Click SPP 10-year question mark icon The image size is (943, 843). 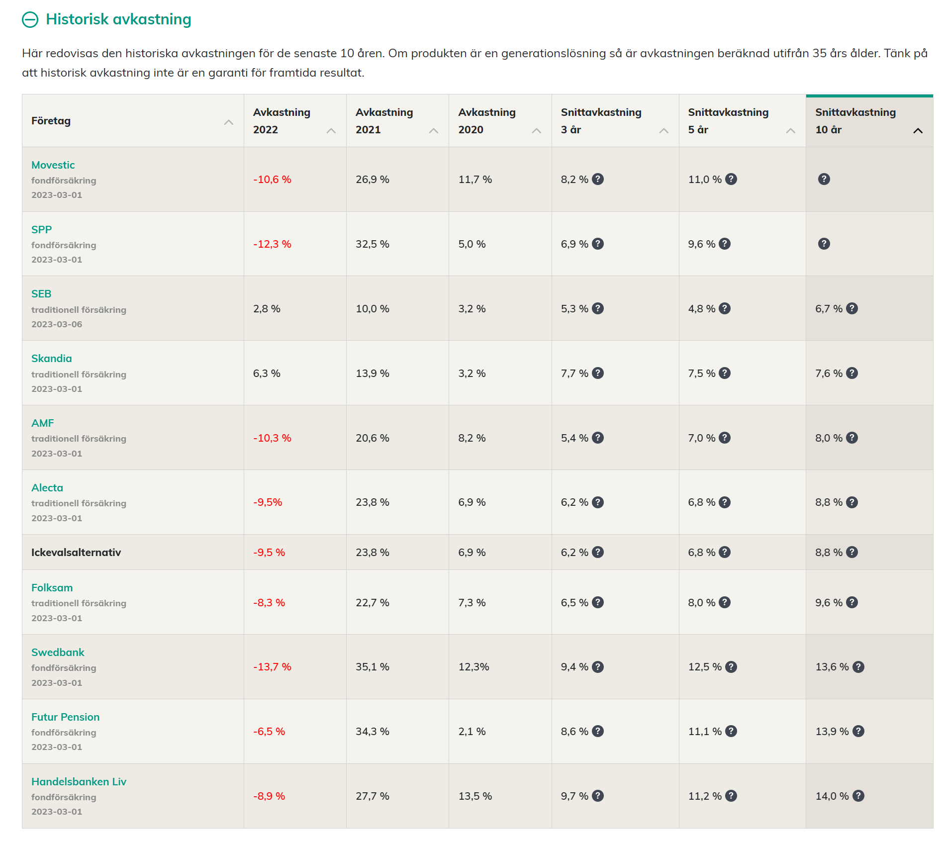[824, 244]
